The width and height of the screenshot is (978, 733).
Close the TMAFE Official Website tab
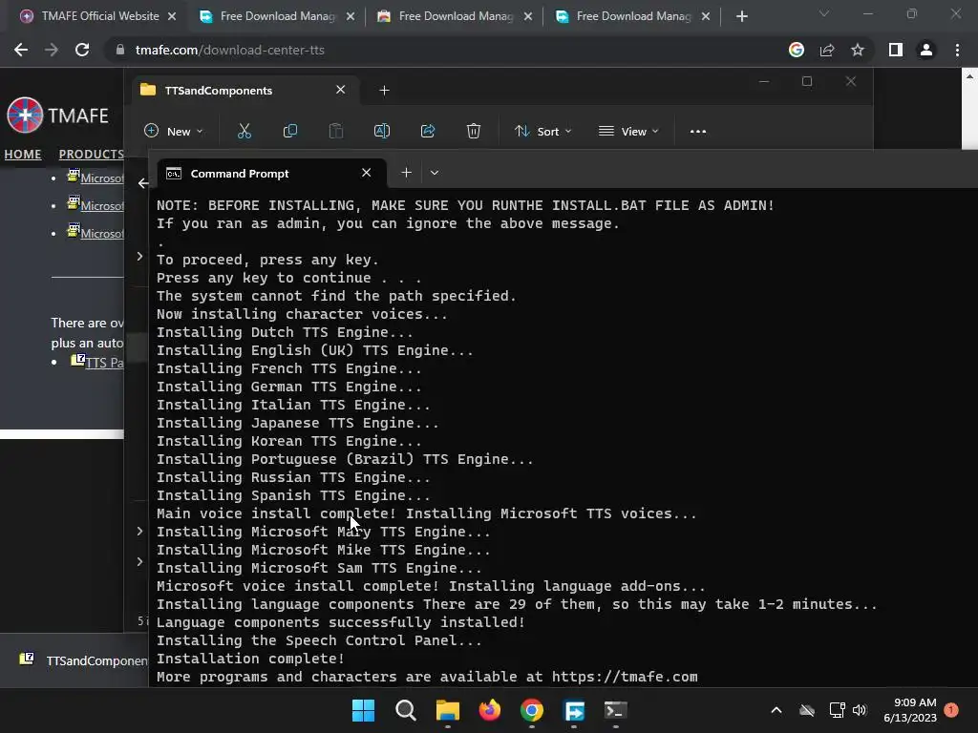(172, 16)
